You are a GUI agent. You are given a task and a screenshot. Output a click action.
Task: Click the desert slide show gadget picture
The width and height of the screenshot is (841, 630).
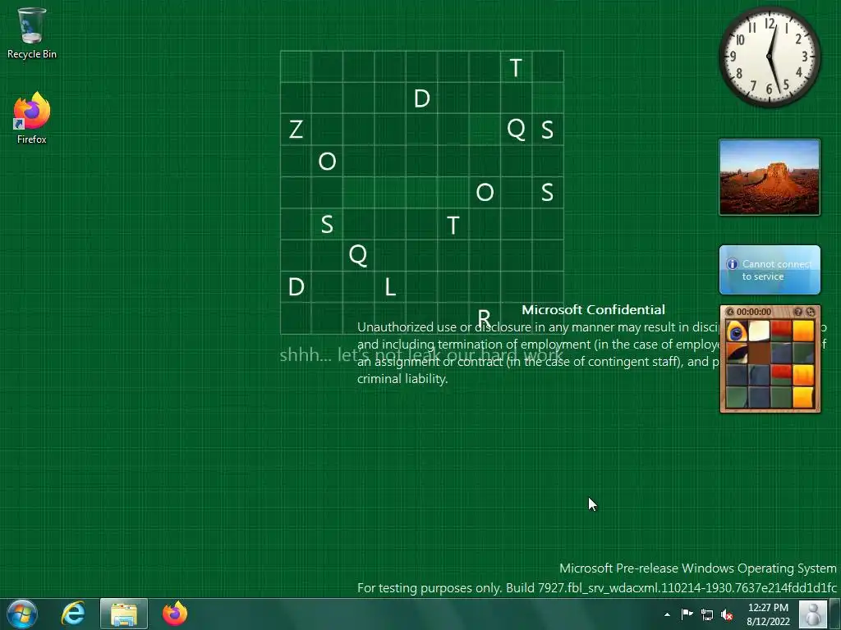[x=770, y=177]
